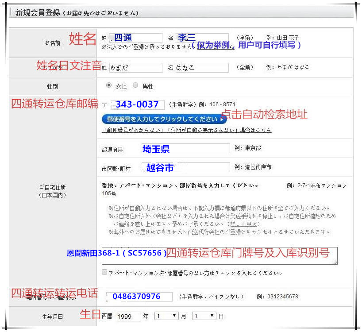The height and width of the screenshot is (332, 362).
Task: Select the 女性 radio button
Action: coord(109,85)
